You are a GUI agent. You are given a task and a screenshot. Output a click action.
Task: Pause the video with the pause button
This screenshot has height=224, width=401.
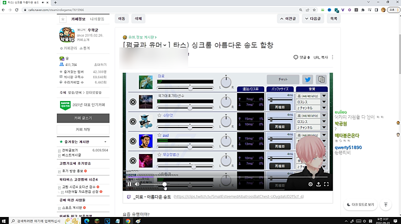tap(129, 184)
